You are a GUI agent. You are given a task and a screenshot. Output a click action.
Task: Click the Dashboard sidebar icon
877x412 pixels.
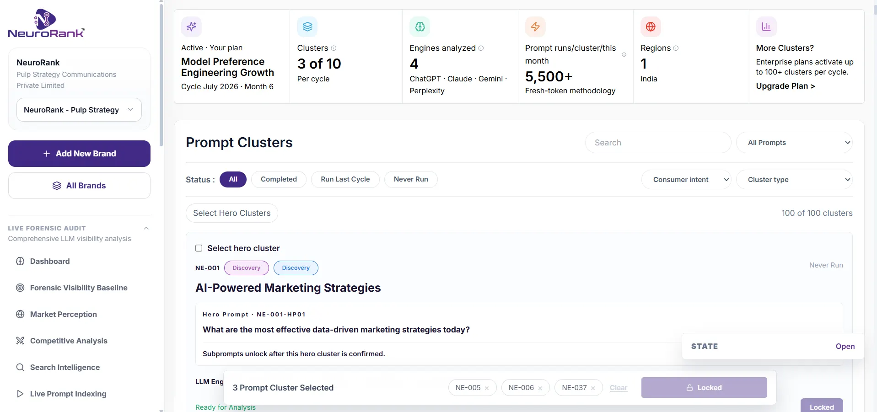point(20,261)
